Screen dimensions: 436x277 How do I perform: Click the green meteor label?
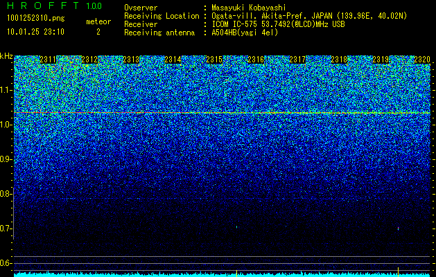pos(98,21)
